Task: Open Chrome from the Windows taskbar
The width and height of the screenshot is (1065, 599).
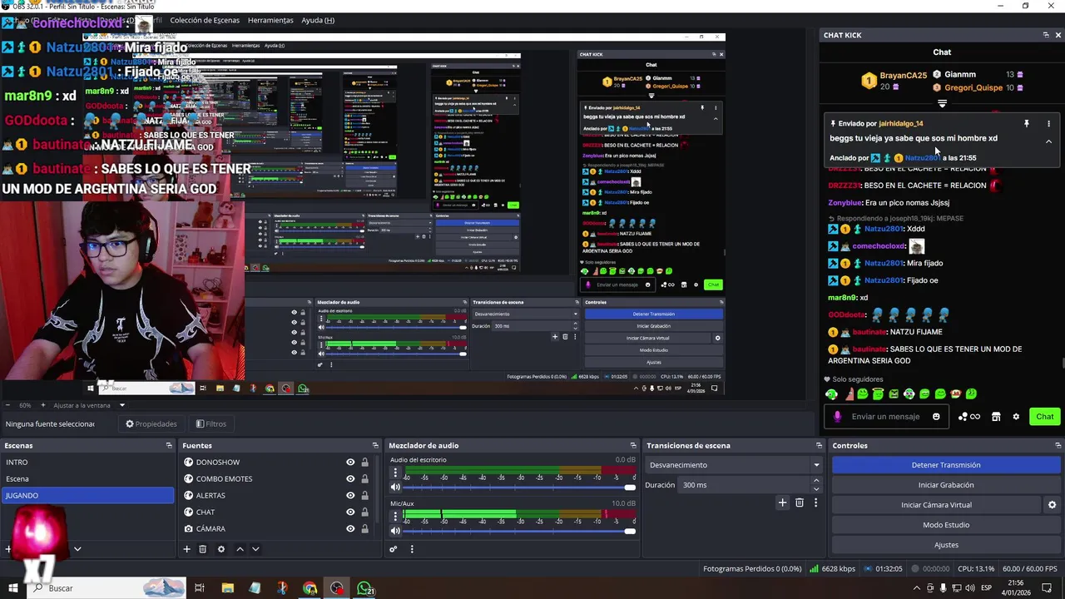Action: click(310, 588)
